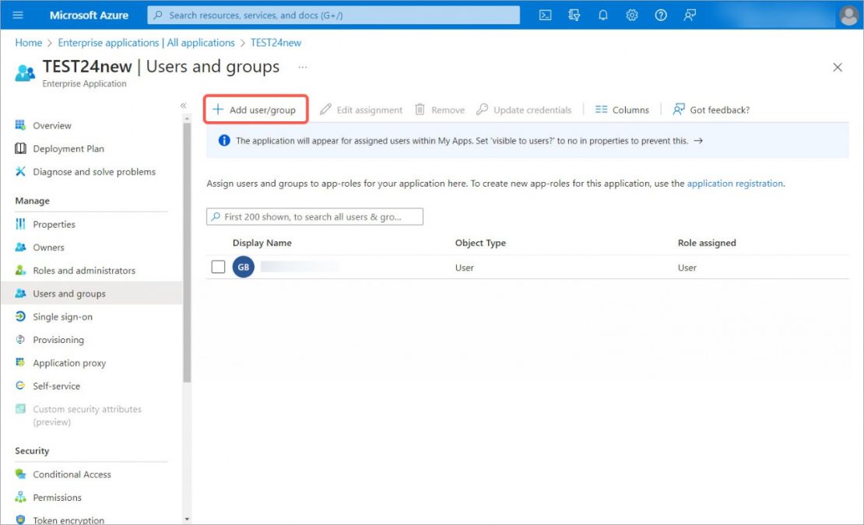Open the Azure portal hamburger menu
This screenshot has height=525, width=864.
[18, 15]
